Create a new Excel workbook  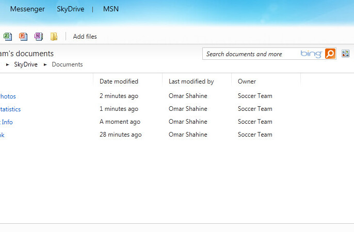(8, 37)
